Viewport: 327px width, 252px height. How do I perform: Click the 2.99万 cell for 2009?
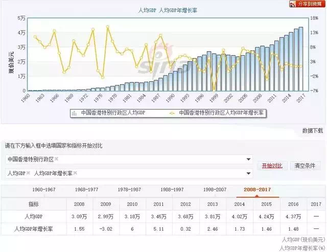point(106,217)
